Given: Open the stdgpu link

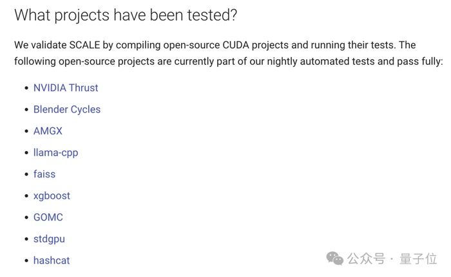Looking at the screenshot, I should click(x=49, y=239).
